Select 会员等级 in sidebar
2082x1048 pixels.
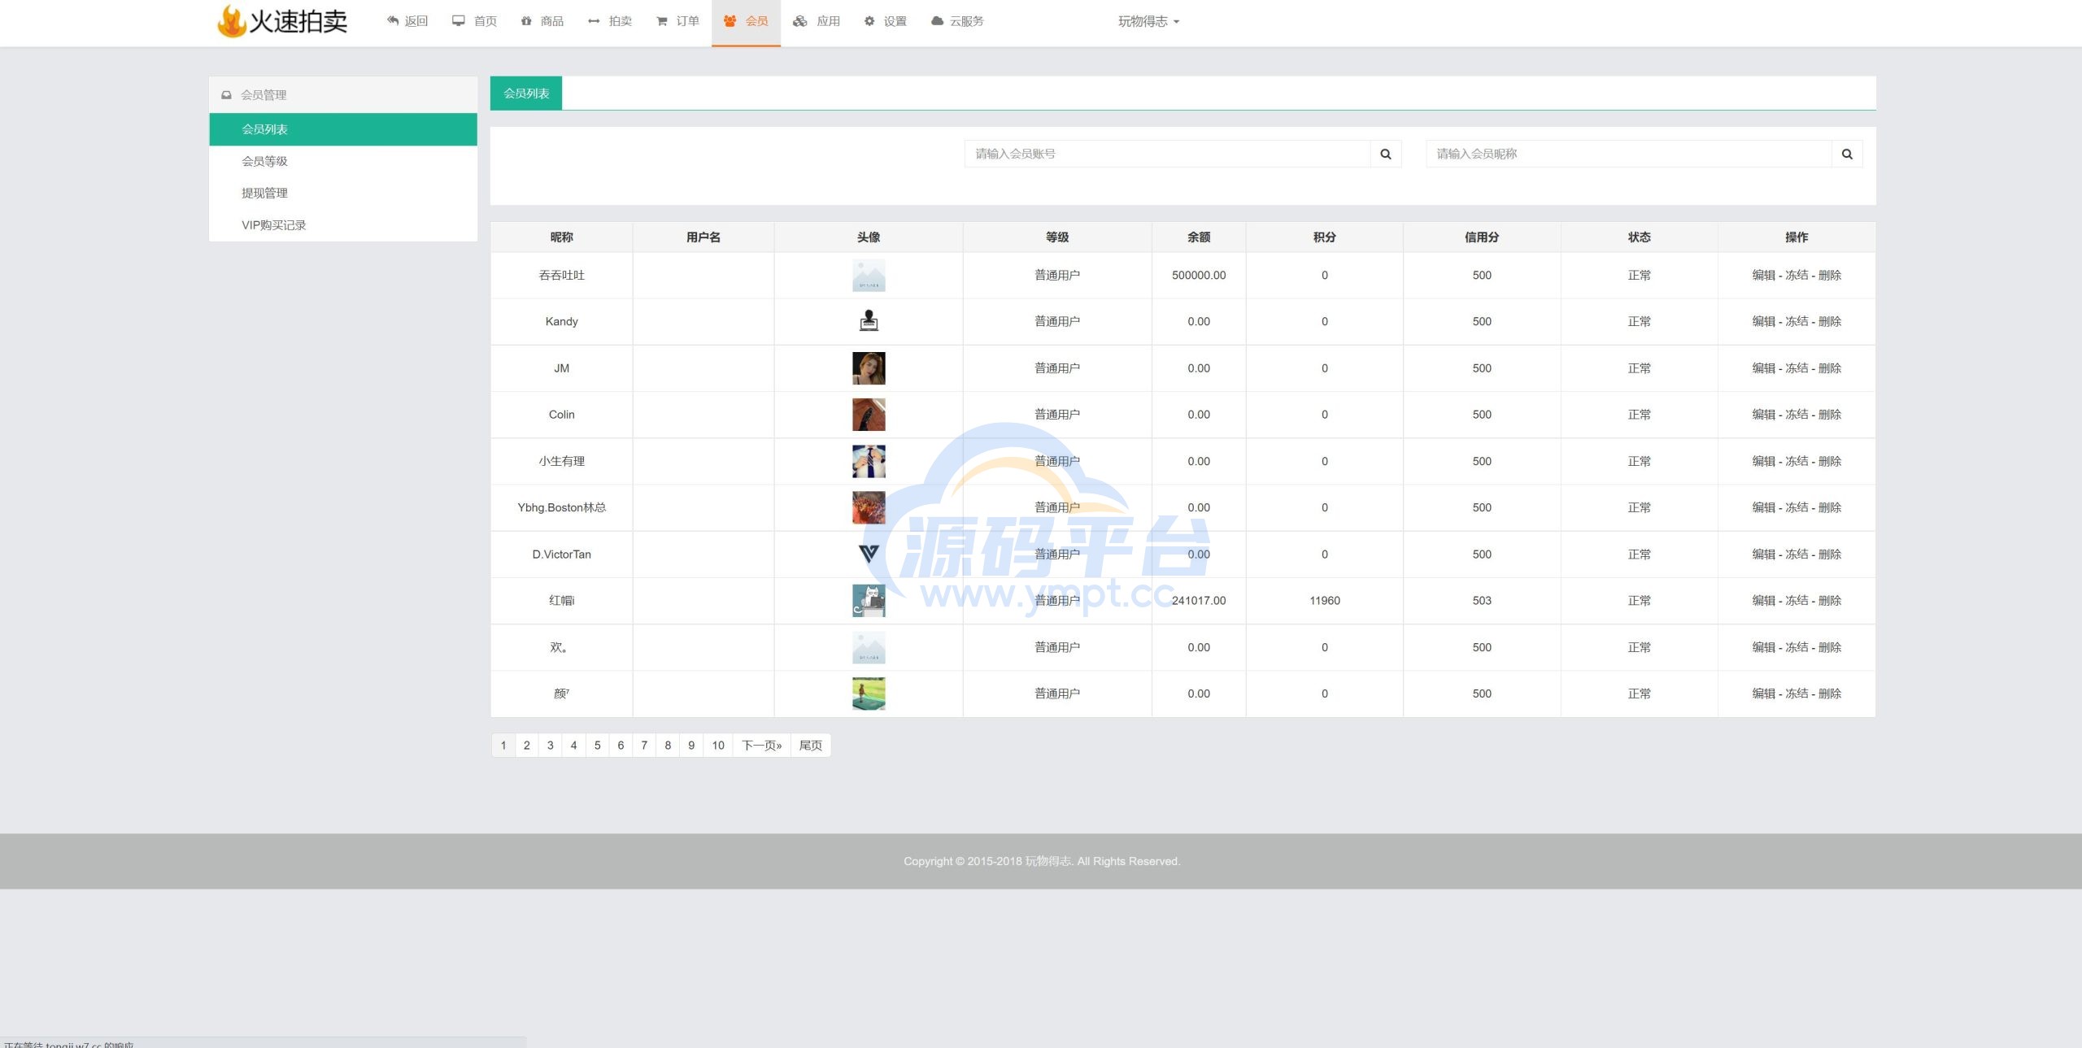click(343, 161)
